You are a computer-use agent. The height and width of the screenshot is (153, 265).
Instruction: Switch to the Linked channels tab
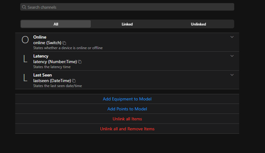click(127, 24)
